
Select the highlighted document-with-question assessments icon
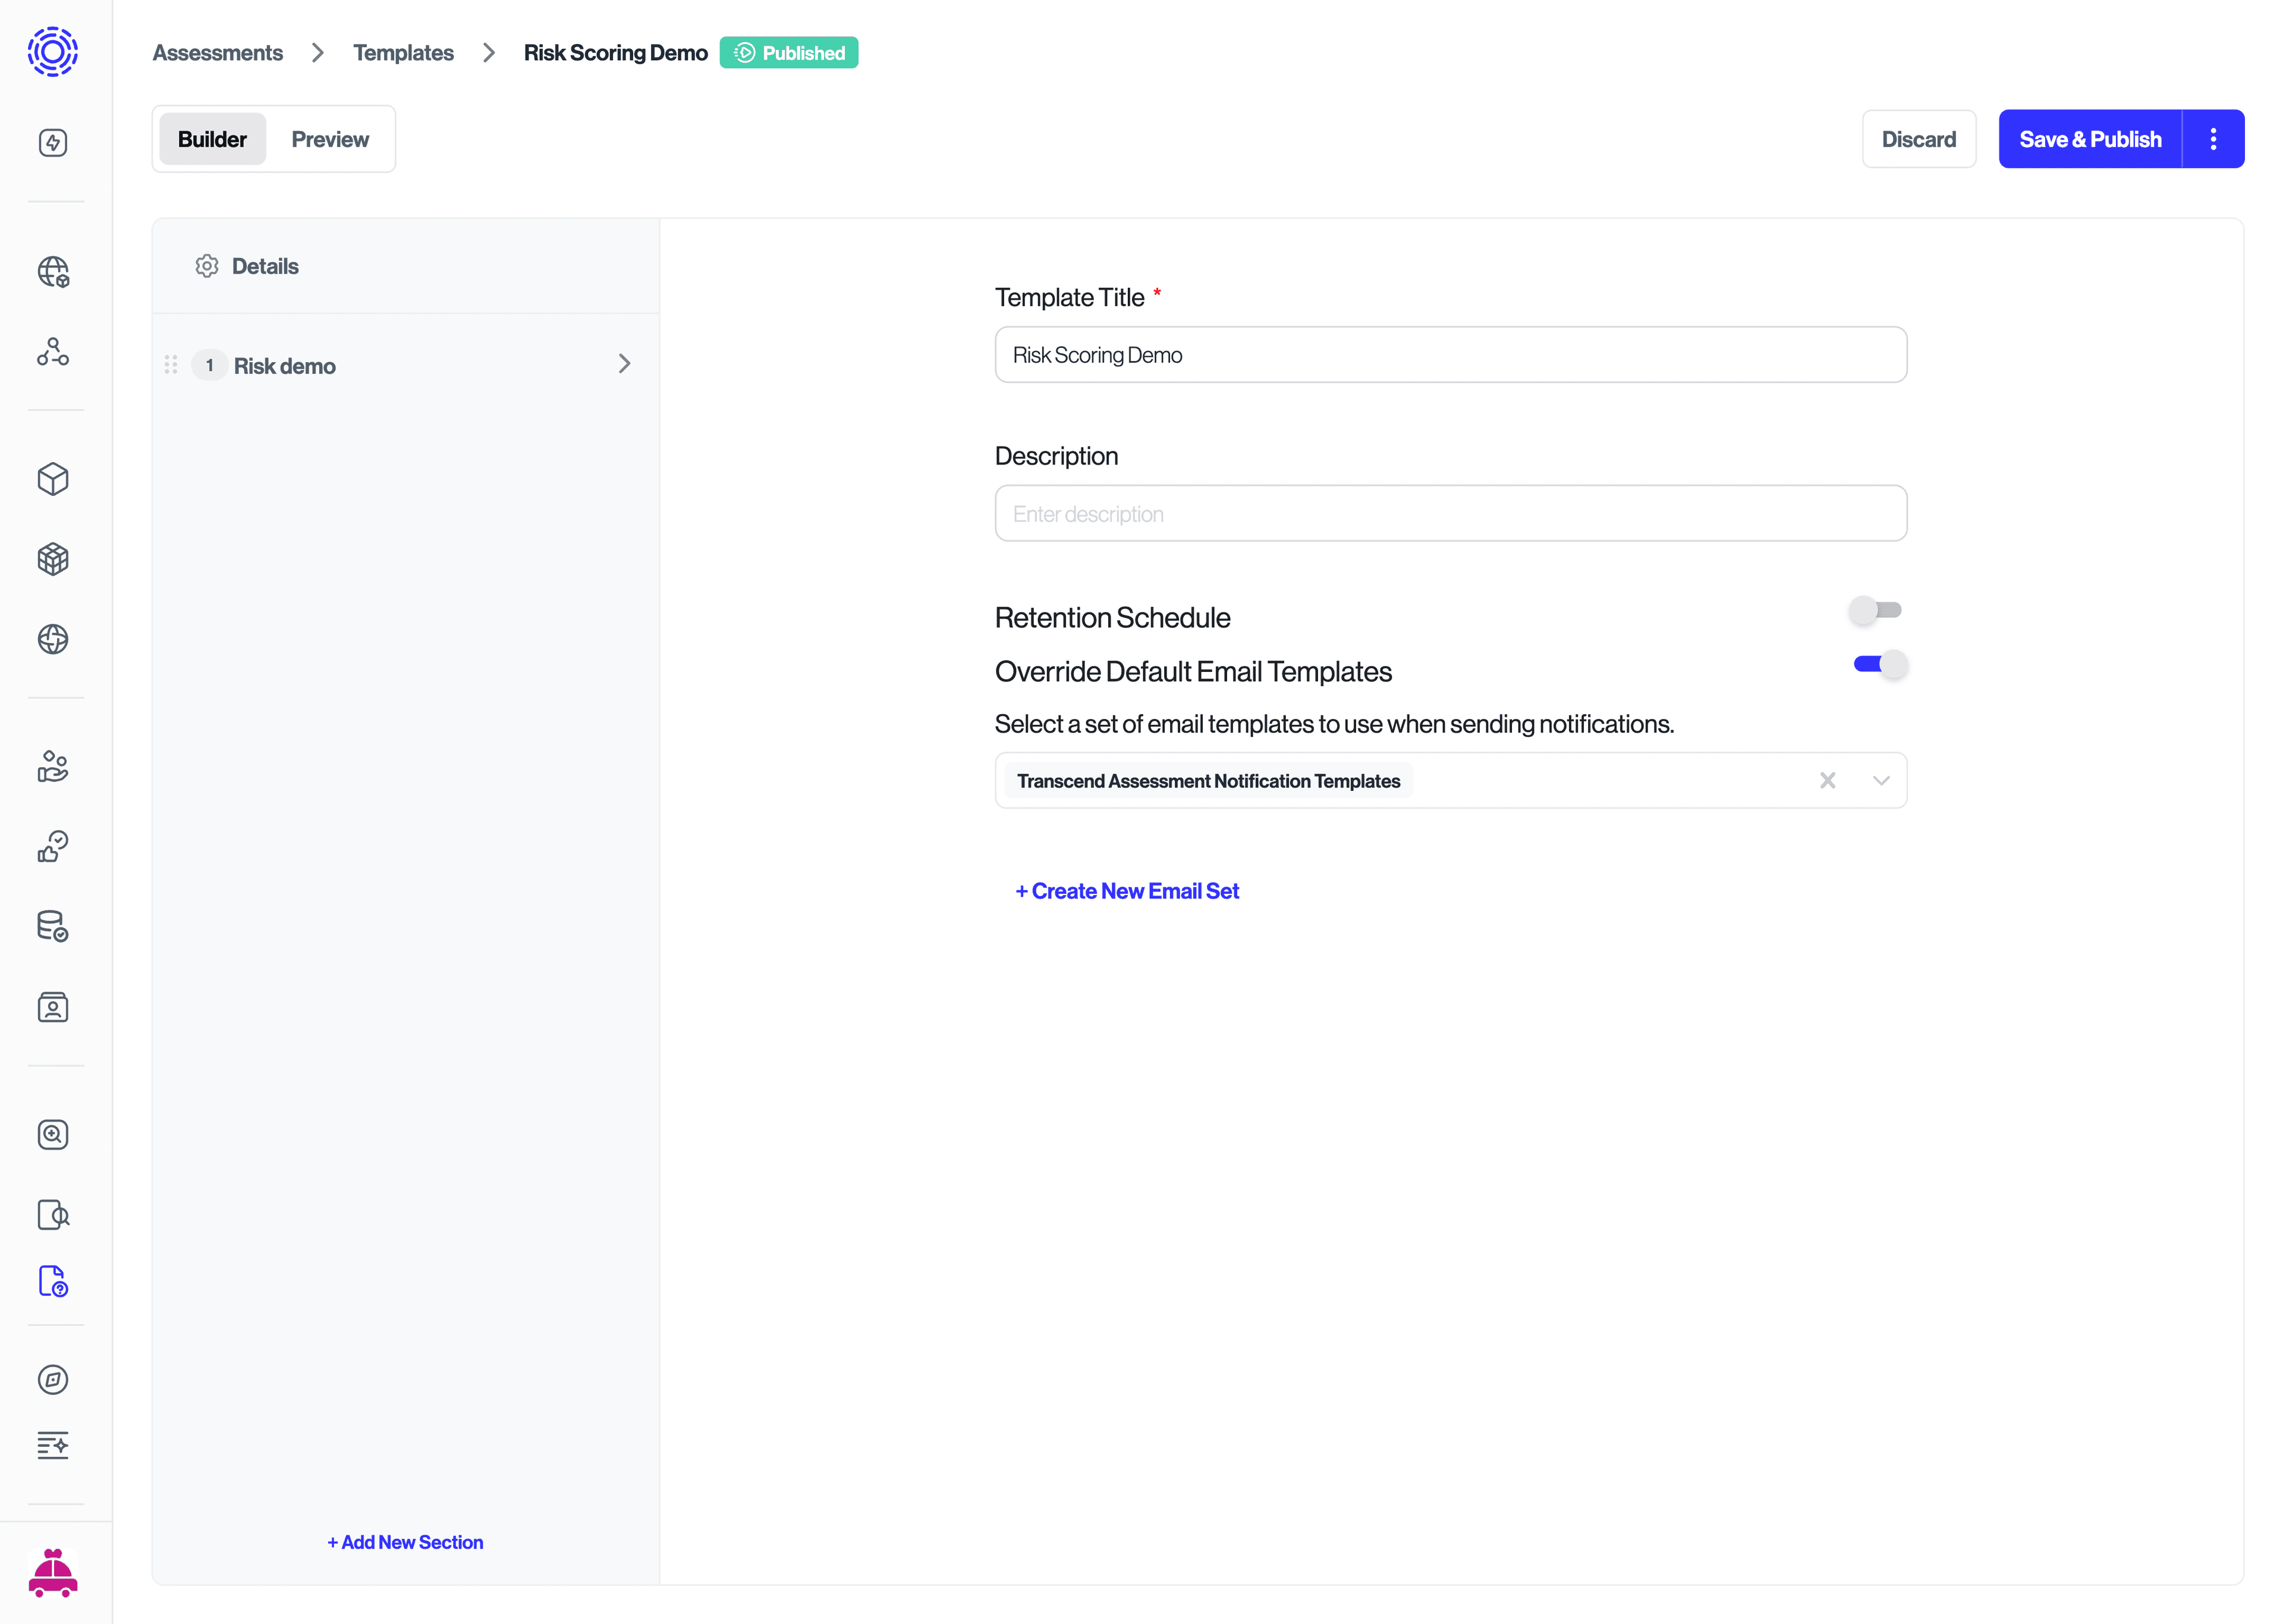click(x=53, y=1281)
